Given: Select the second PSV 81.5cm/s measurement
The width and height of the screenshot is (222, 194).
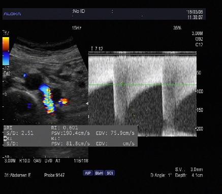Looking at the screenshot, I should pos(71,144).
